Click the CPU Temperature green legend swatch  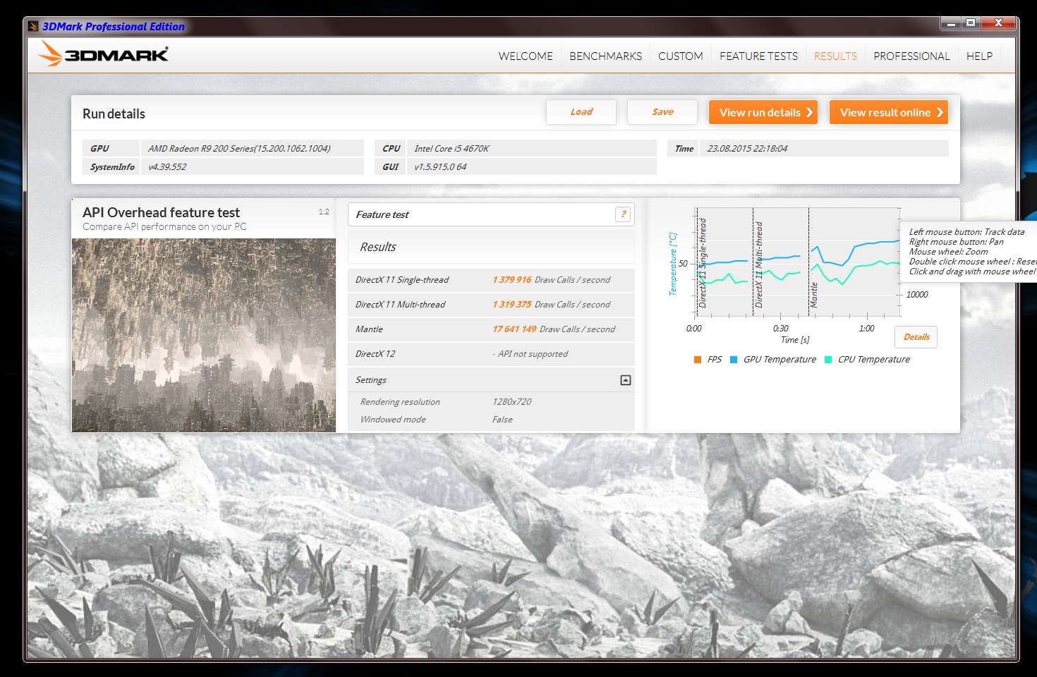tap(828, 360)
